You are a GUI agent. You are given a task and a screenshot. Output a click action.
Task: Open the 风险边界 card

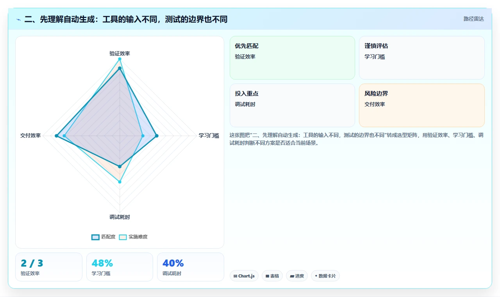422,105
